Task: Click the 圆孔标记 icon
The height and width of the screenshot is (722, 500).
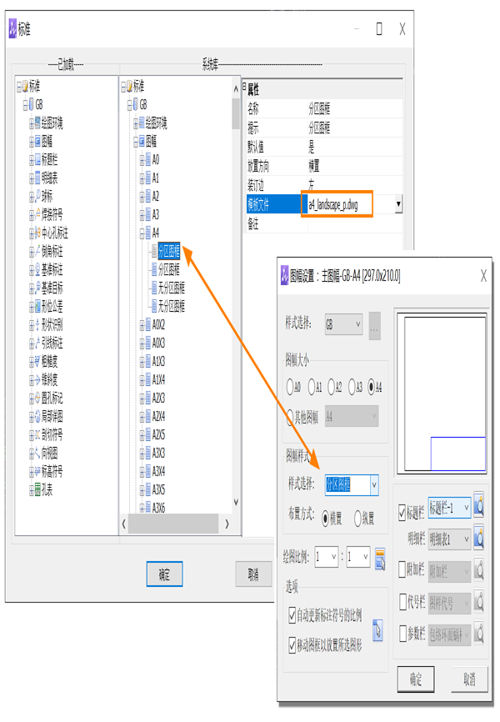Action: (37, 398)
